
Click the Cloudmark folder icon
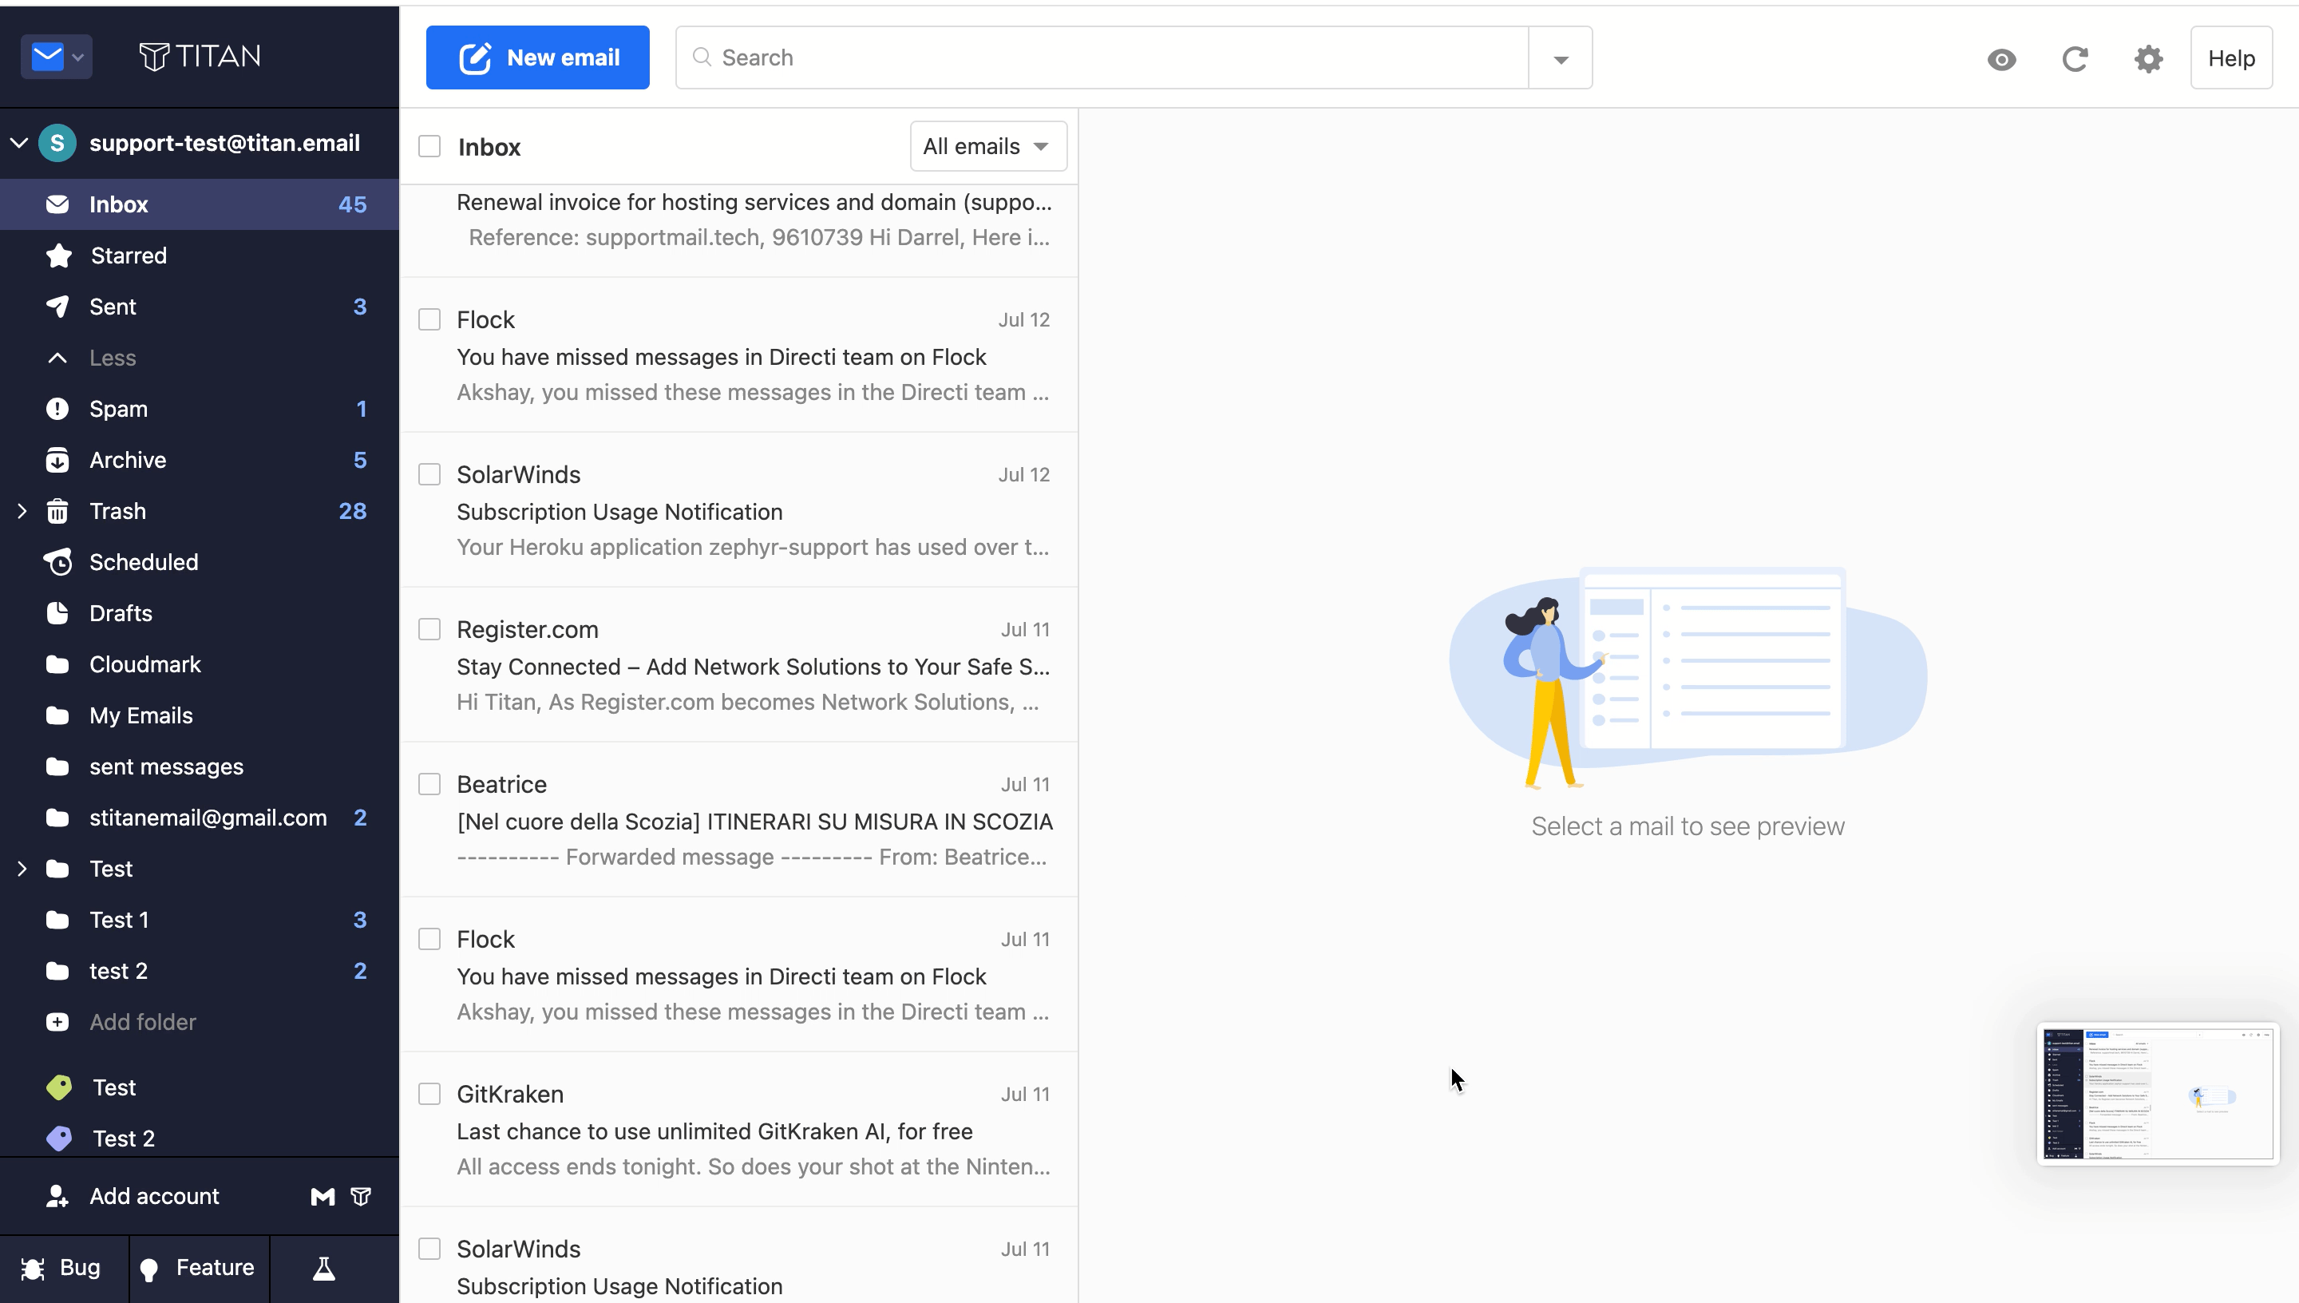57,664
